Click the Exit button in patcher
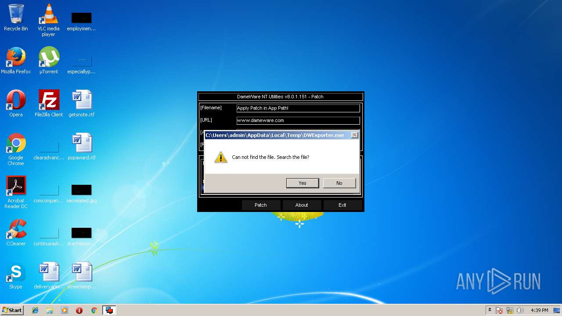Image resolution: width=562 pixels, height=316 pixels. (342, 205)
